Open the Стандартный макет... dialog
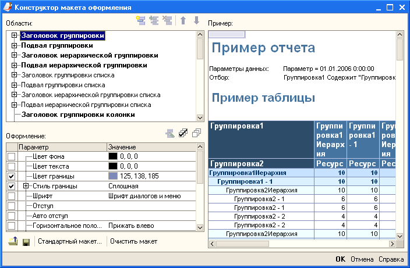 70,241
